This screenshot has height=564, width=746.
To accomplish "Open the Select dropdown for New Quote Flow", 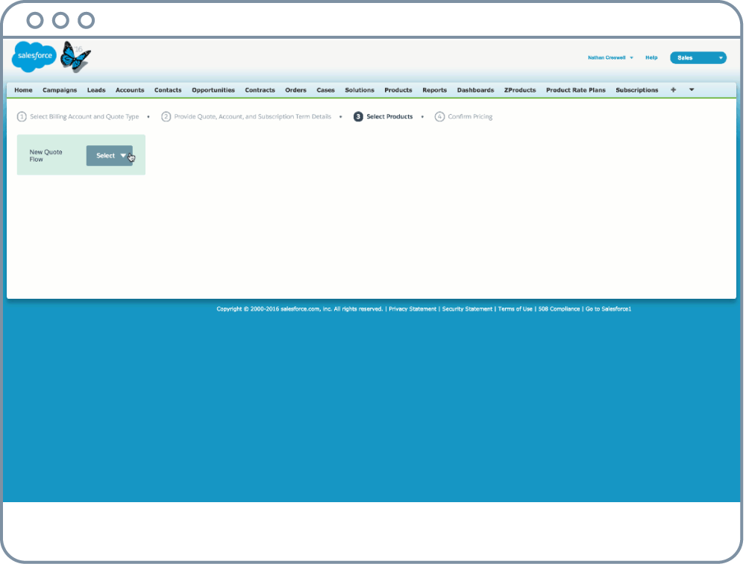I will pos(109,156).
